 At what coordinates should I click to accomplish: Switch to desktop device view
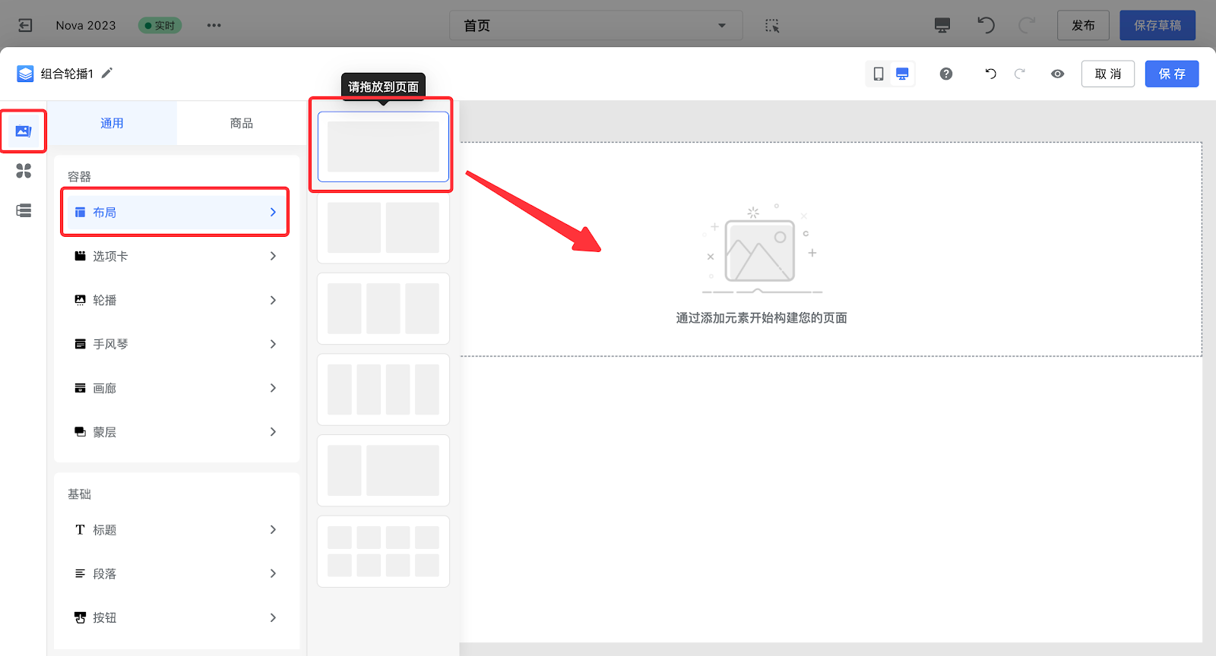click(902, 74)
